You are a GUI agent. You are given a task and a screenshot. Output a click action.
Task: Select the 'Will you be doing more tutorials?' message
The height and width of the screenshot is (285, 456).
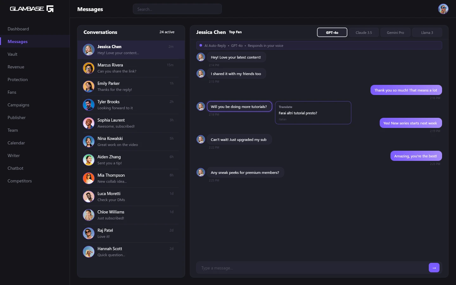[239, 107]
